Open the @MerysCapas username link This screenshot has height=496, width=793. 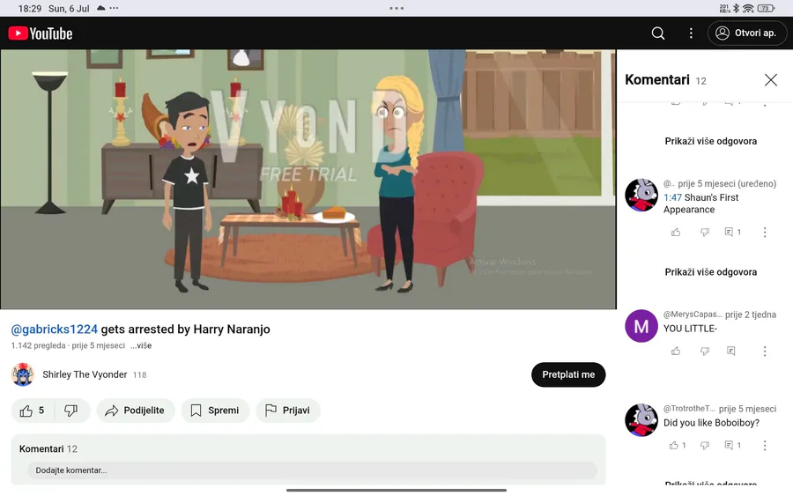pyautogui.click(x=693, y=315)
